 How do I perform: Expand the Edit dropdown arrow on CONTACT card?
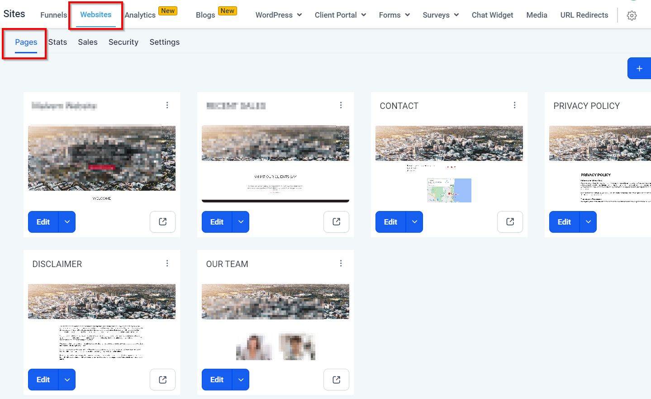coord(414,222)
